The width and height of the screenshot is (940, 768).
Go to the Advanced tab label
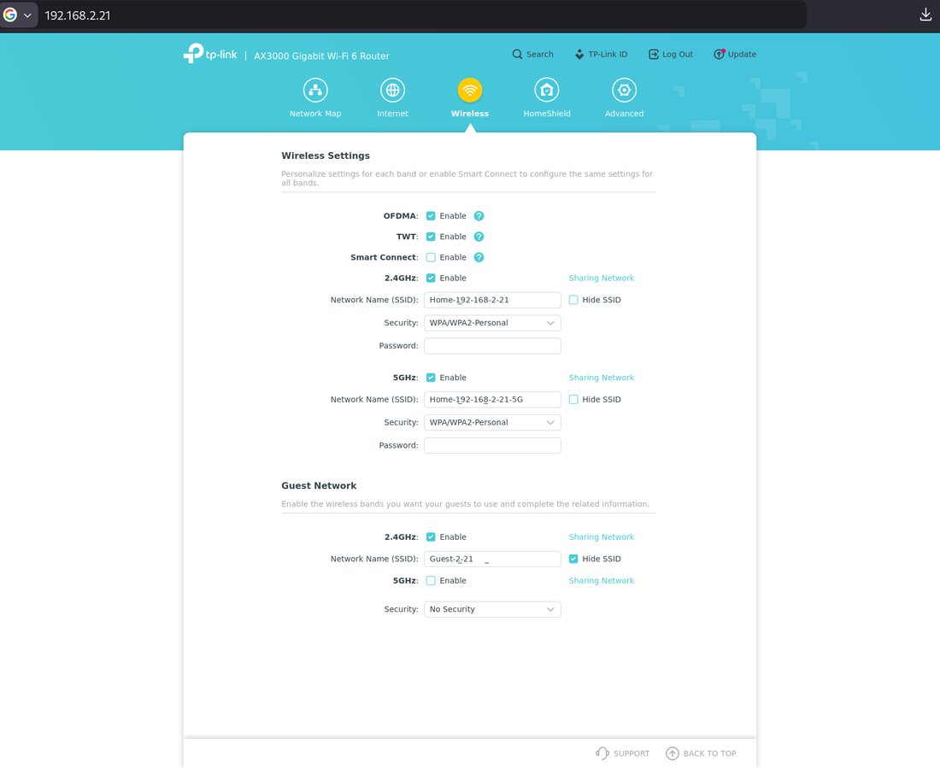pyautogui.click(x=624, y=114)
